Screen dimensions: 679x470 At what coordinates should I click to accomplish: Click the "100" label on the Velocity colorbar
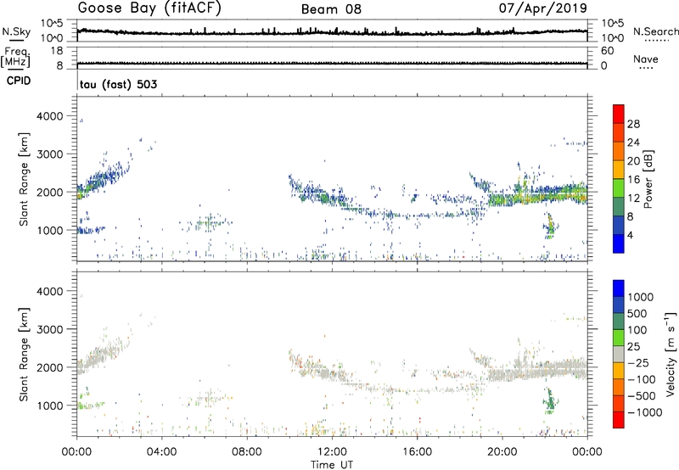(637, 330)
